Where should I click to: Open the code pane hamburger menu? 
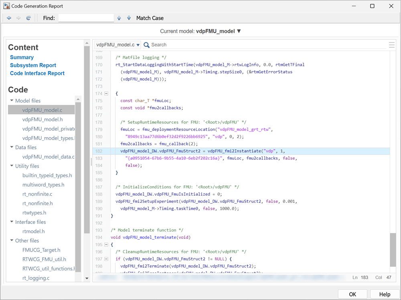pyautogui.click(x=392, y=44)
